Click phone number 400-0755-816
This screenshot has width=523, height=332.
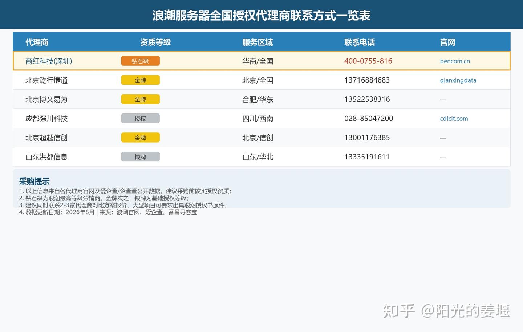point(368,61)
